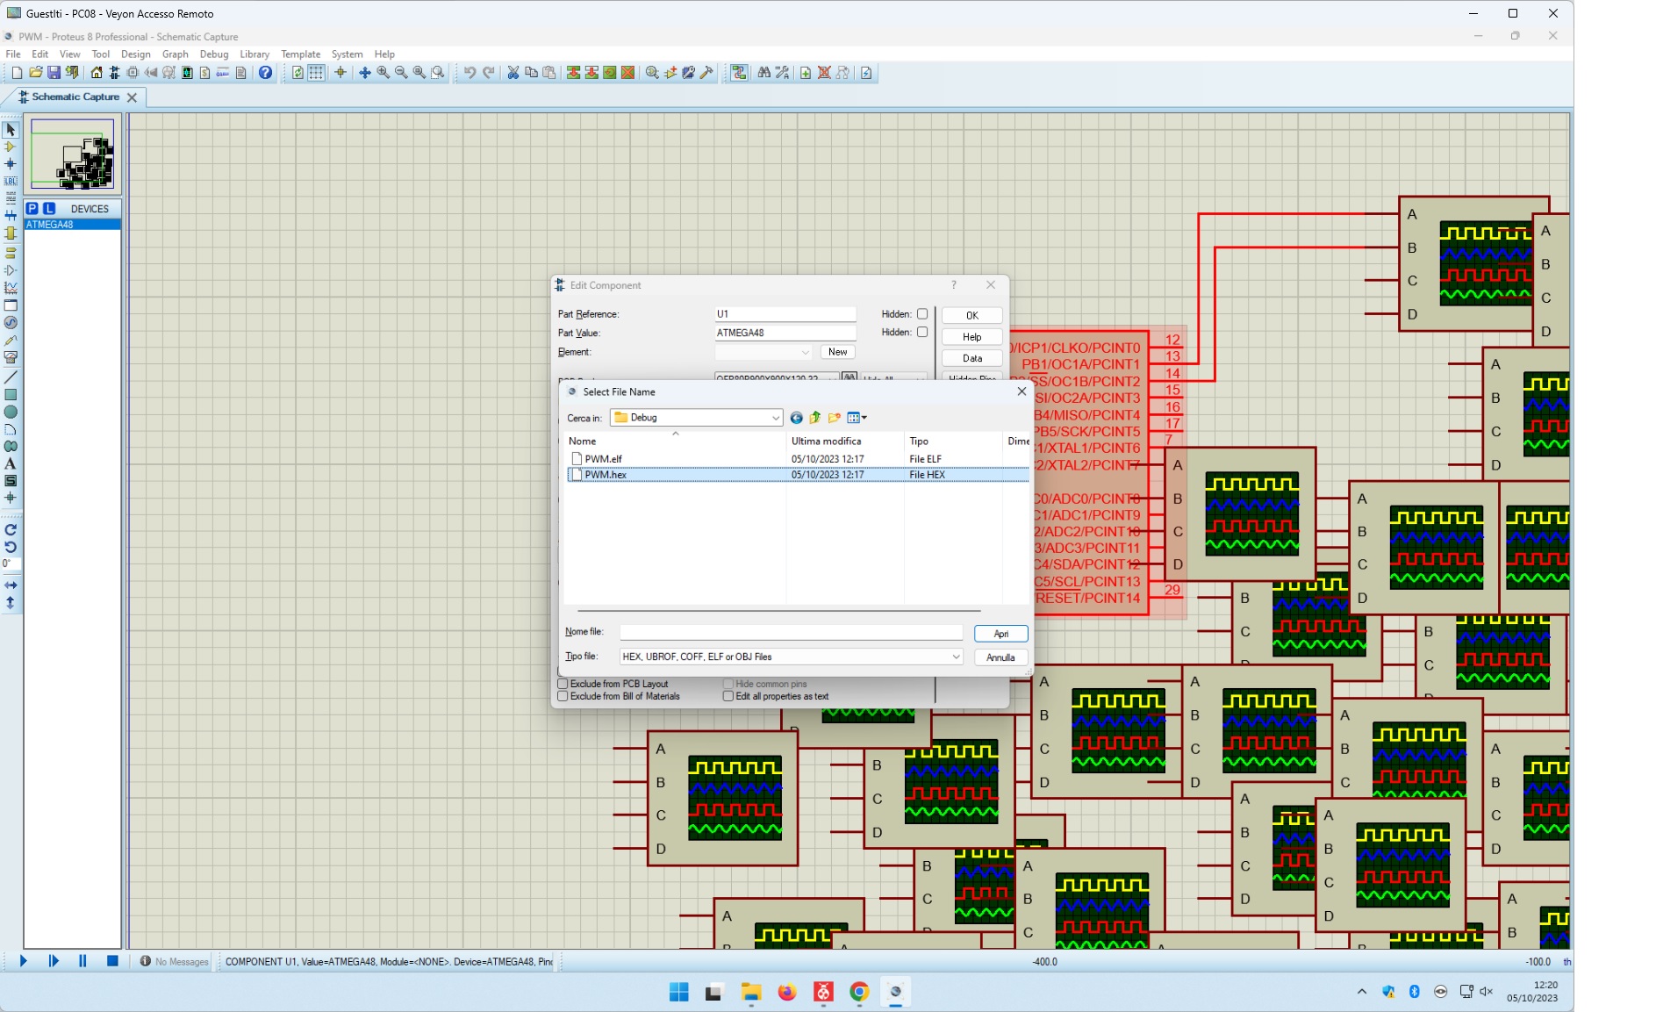
Task: Choose the 2D Text tool
Action: tap(11, 463)
